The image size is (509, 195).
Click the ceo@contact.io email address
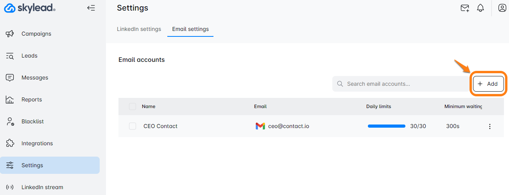tap(289, 126)
